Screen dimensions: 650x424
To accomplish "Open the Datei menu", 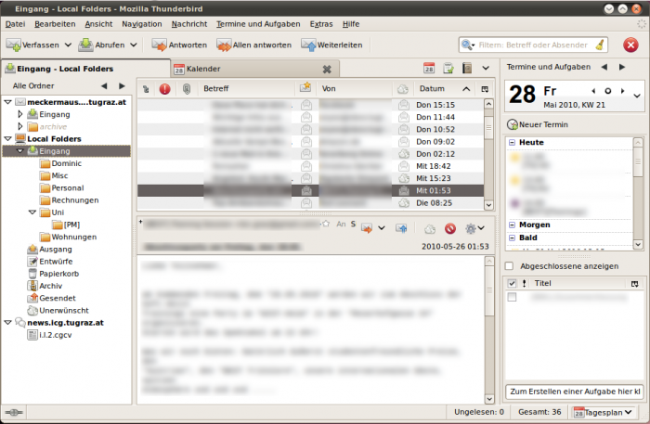I will tap(16, 24).
